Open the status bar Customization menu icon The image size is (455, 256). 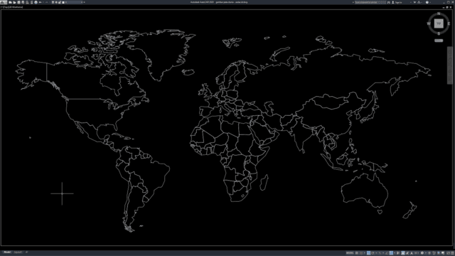[x=452, y=253]
